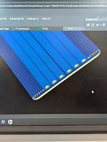Image resolution: width=107 pixels, height=142 pixels.
Task: Click the white connected-dots app icon in taskbar
Action: (x=10, y=122)
